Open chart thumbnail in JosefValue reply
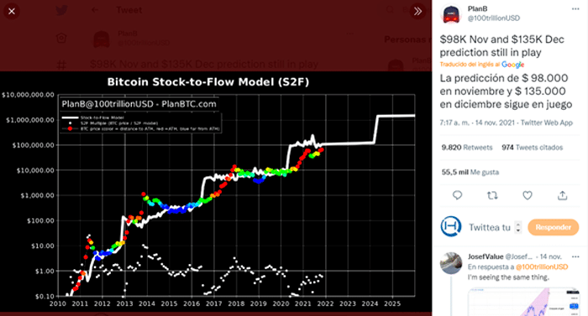Viewport: 588px width, 316px height. (523, 302)
